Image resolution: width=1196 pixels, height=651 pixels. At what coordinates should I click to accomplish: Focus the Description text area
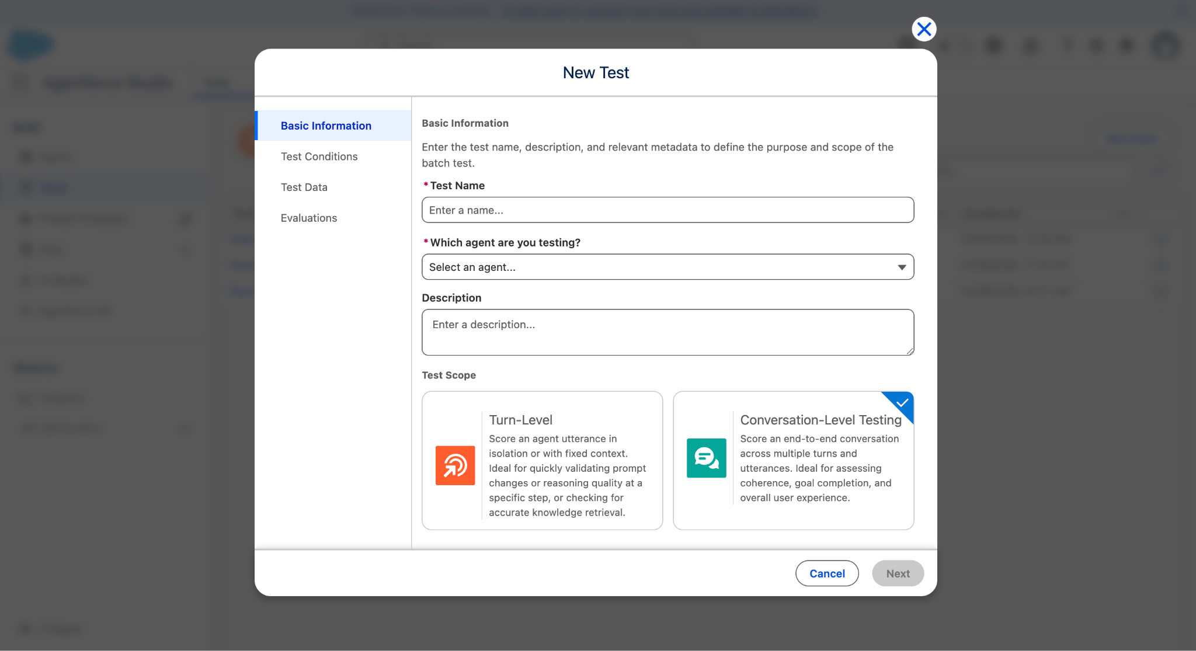[x=667, y=332]
